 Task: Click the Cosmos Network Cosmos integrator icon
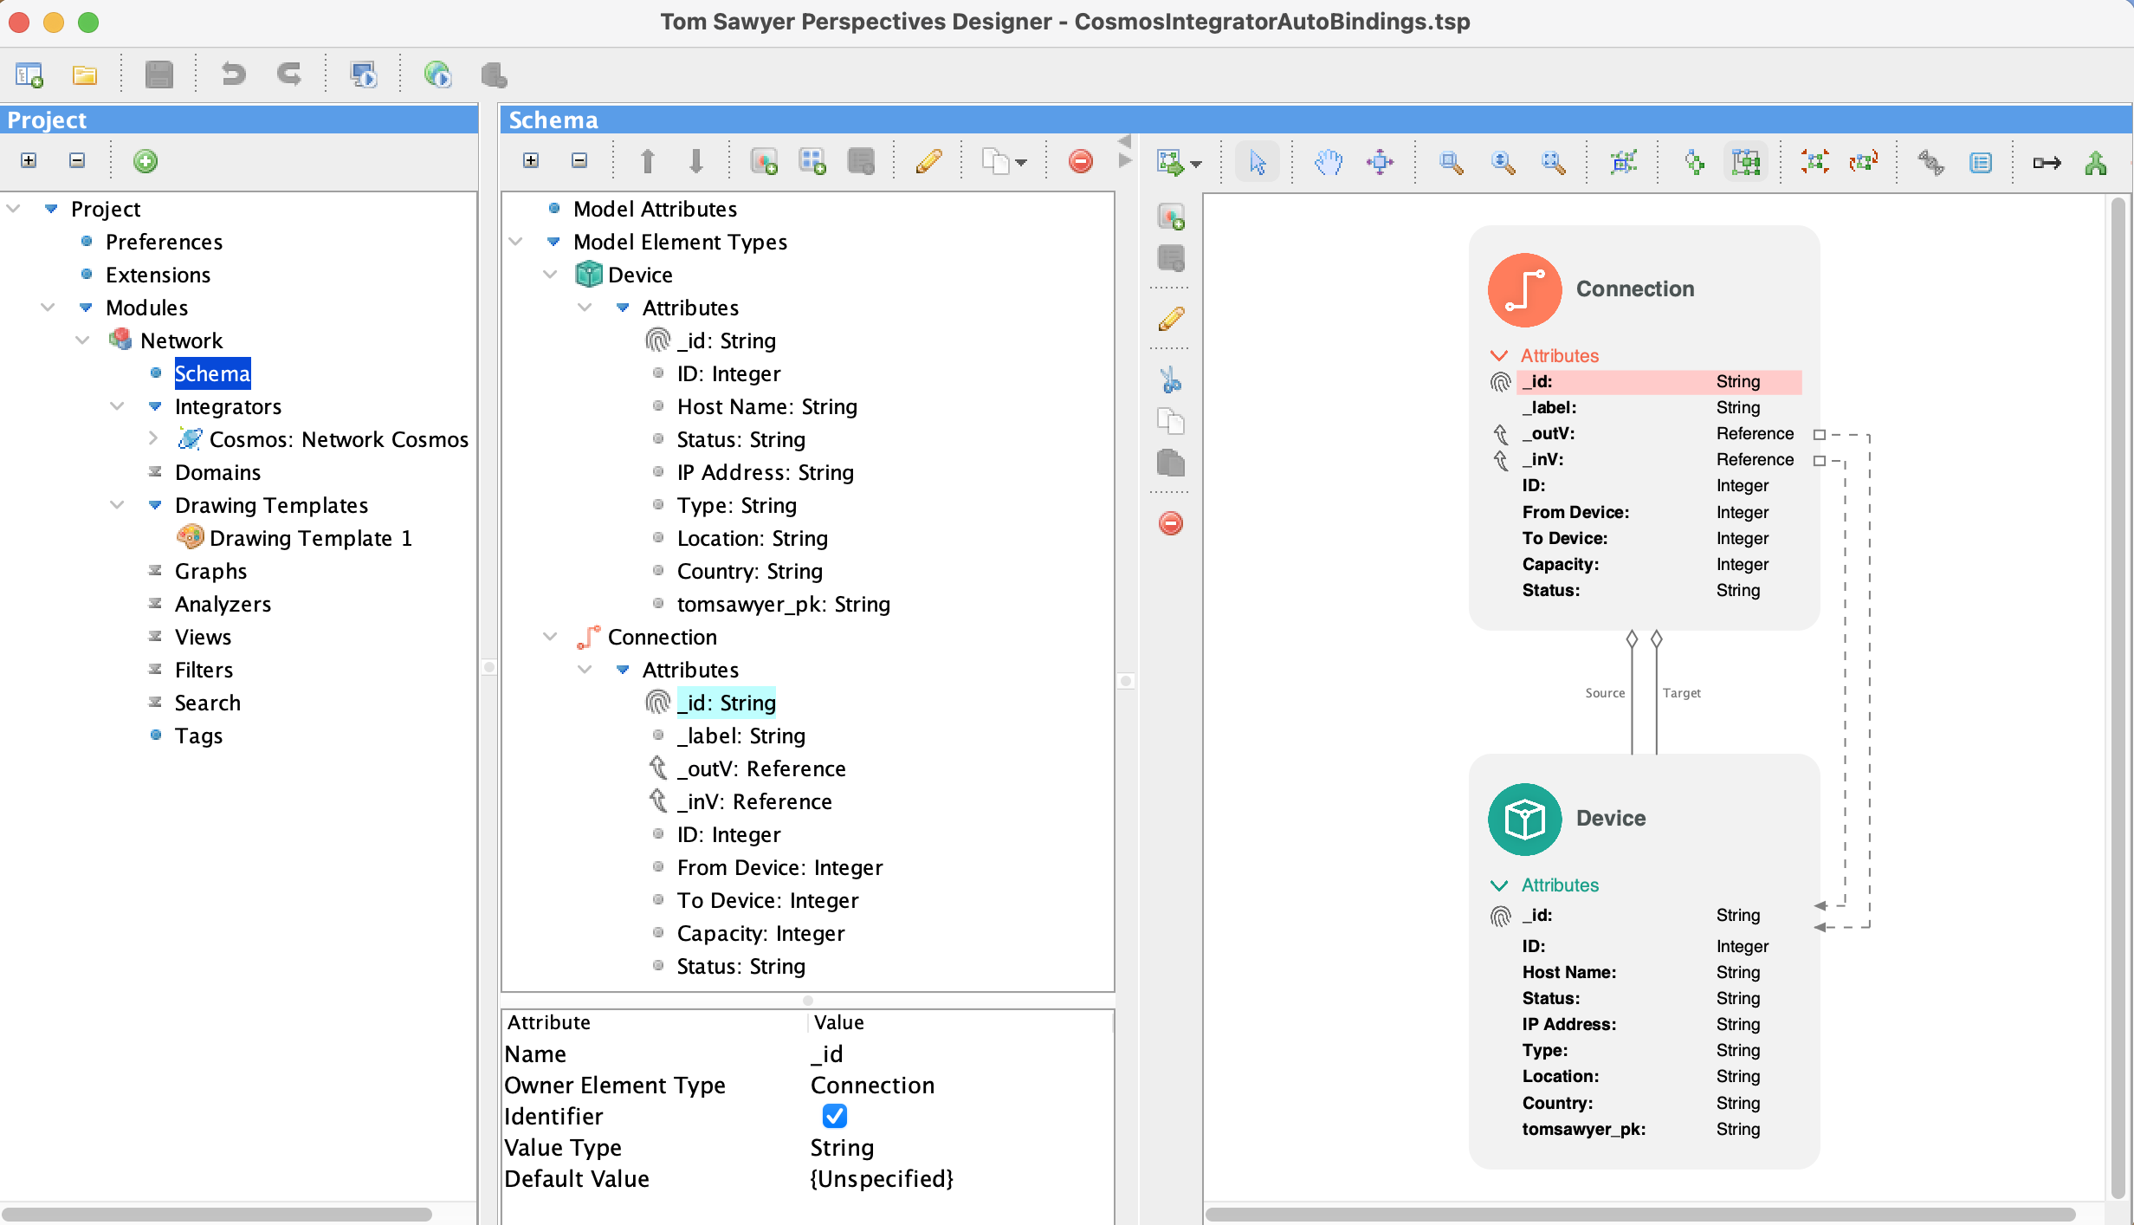(191, 438)
